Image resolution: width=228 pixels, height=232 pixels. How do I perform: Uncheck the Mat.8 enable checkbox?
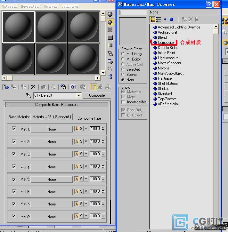[14, 216]
